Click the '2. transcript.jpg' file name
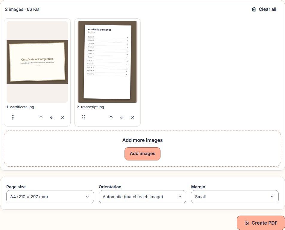The height and width of the screenshot is (230, 285). tap(90, 107)
